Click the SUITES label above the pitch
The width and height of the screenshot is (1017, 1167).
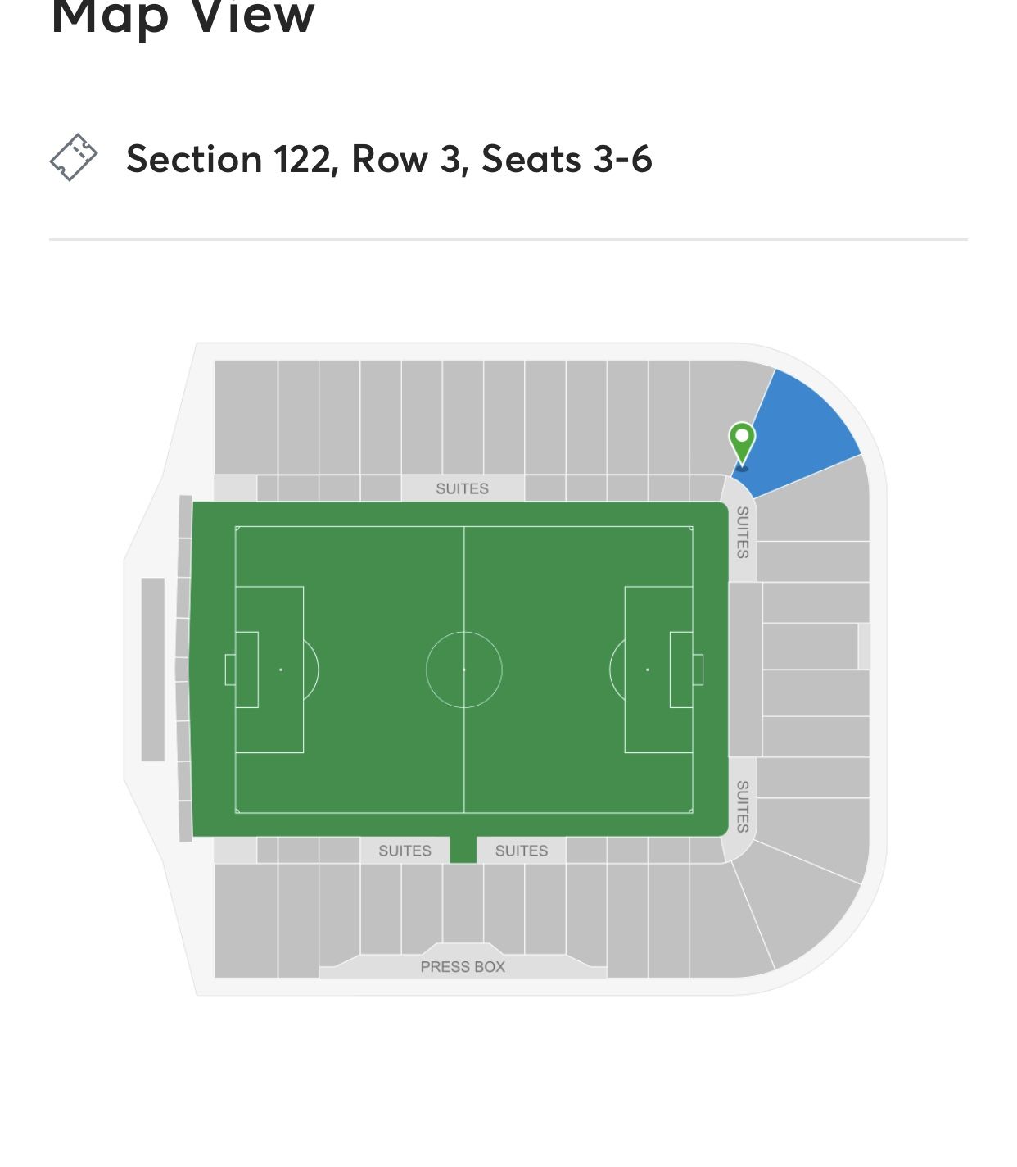coord(462,488)
